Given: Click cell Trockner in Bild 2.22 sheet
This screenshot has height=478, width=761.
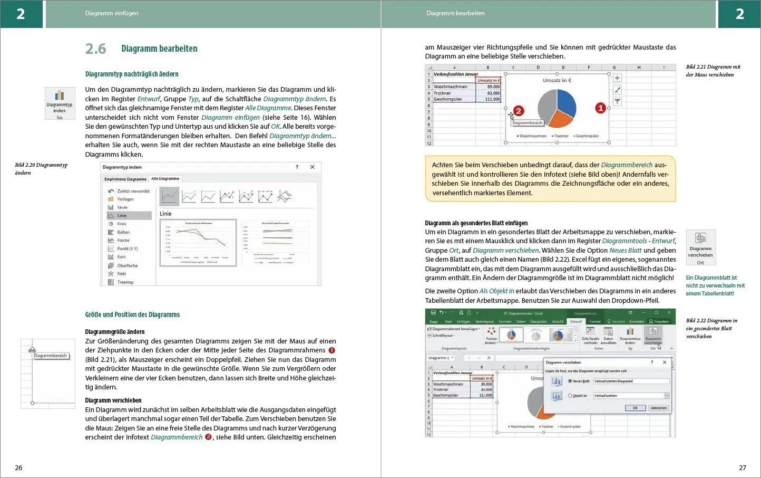Looking at the screenshot, I should tap(451, 390).
